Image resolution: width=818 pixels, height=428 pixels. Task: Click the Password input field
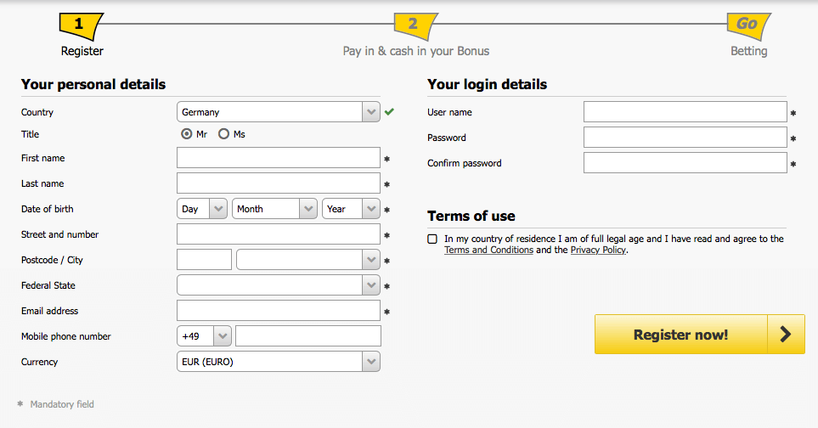[685, 138]
